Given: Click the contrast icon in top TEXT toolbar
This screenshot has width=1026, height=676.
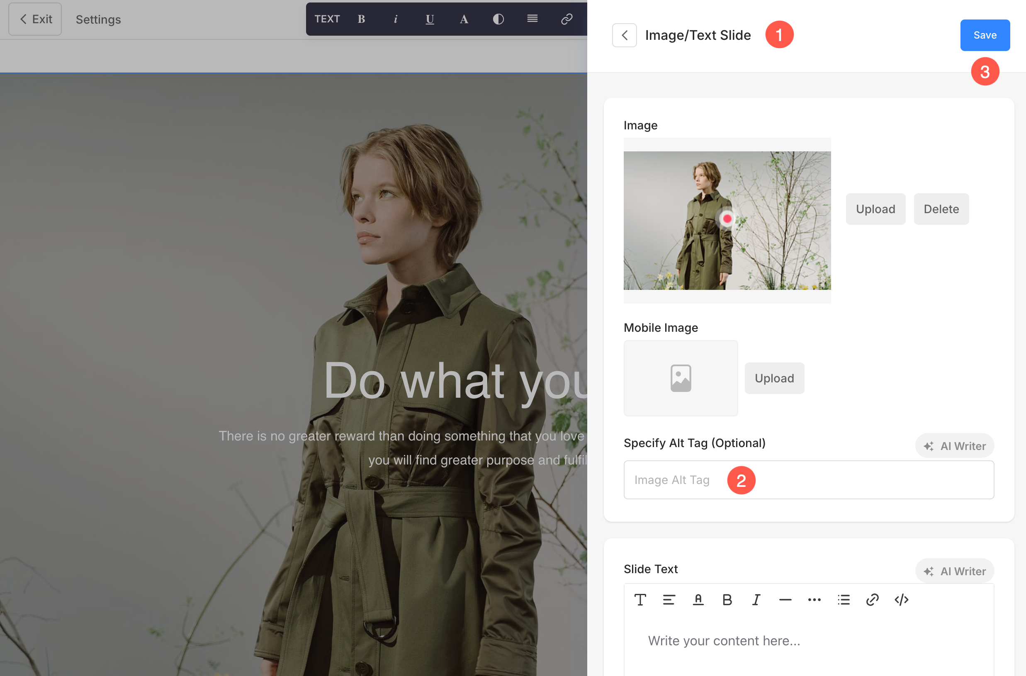Looking at the screenshot, I should click(498, 19).
